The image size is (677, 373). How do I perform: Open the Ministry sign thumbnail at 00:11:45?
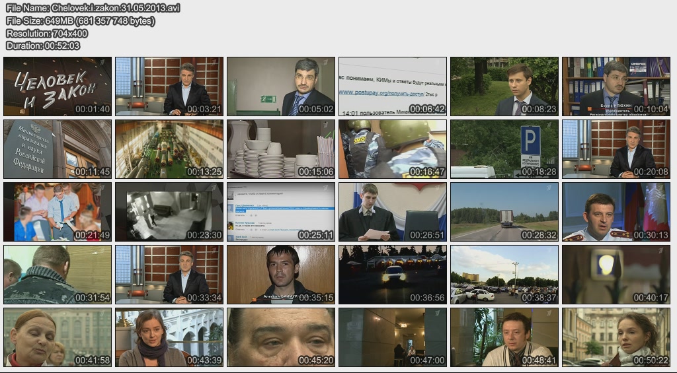tap(58, 149)
